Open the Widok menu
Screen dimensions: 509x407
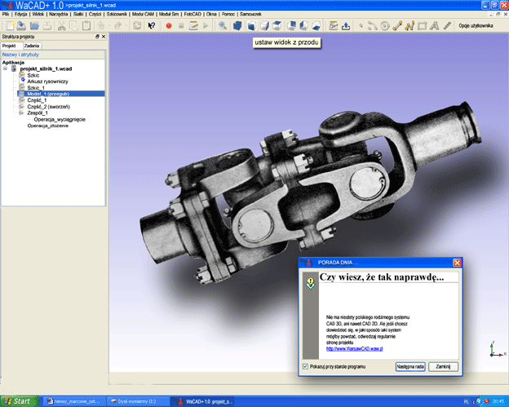[38, 14]
